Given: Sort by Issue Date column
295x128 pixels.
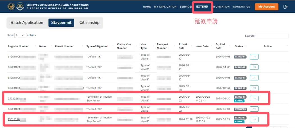Looking at the screenshot, I should (202, 46).
